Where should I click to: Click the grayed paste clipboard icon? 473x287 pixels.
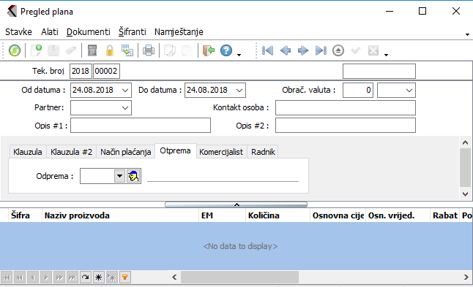pyautogui.click(x=187, y=50)
